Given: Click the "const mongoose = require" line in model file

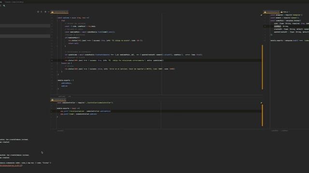Looking at the screenshot, I should tap(286, 15).
